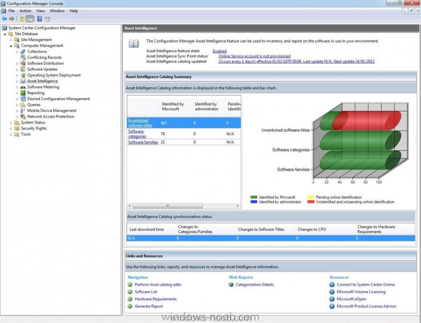
Task: Open the Inventoried software titles link
Action: coord(140,123)
